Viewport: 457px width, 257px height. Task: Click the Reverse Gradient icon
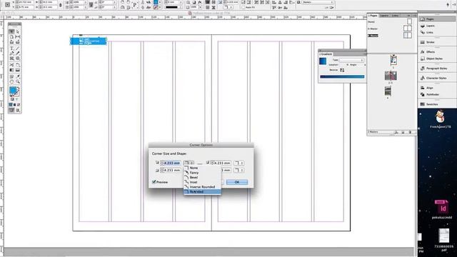[x=342, y=70]
